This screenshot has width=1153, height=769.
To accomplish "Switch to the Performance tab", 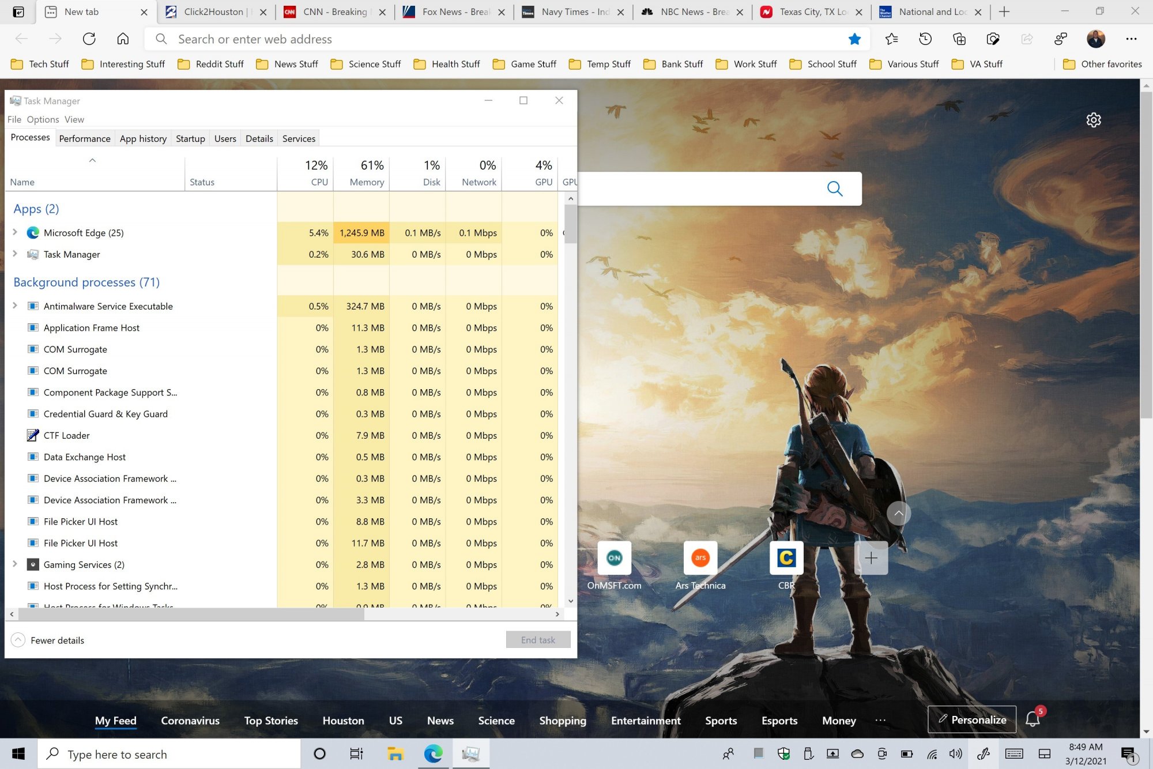I will (85, 138).
